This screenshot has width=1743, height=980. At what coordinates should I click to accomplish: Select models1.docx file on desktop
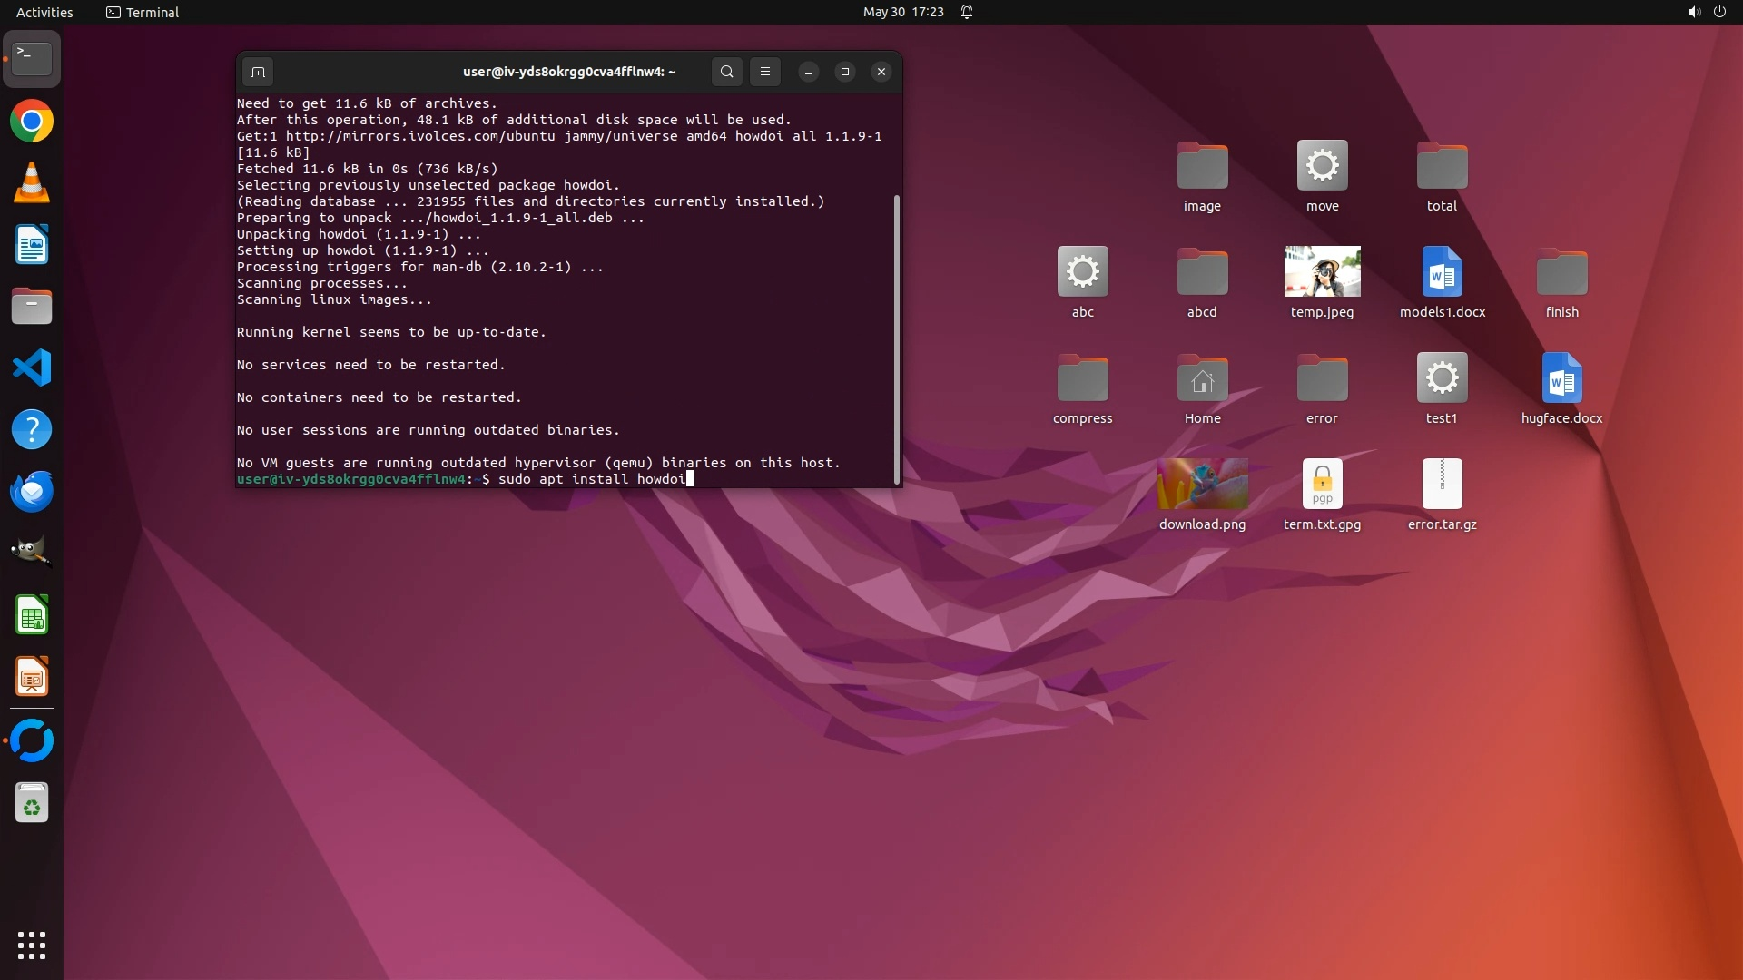pos(1442,271)
